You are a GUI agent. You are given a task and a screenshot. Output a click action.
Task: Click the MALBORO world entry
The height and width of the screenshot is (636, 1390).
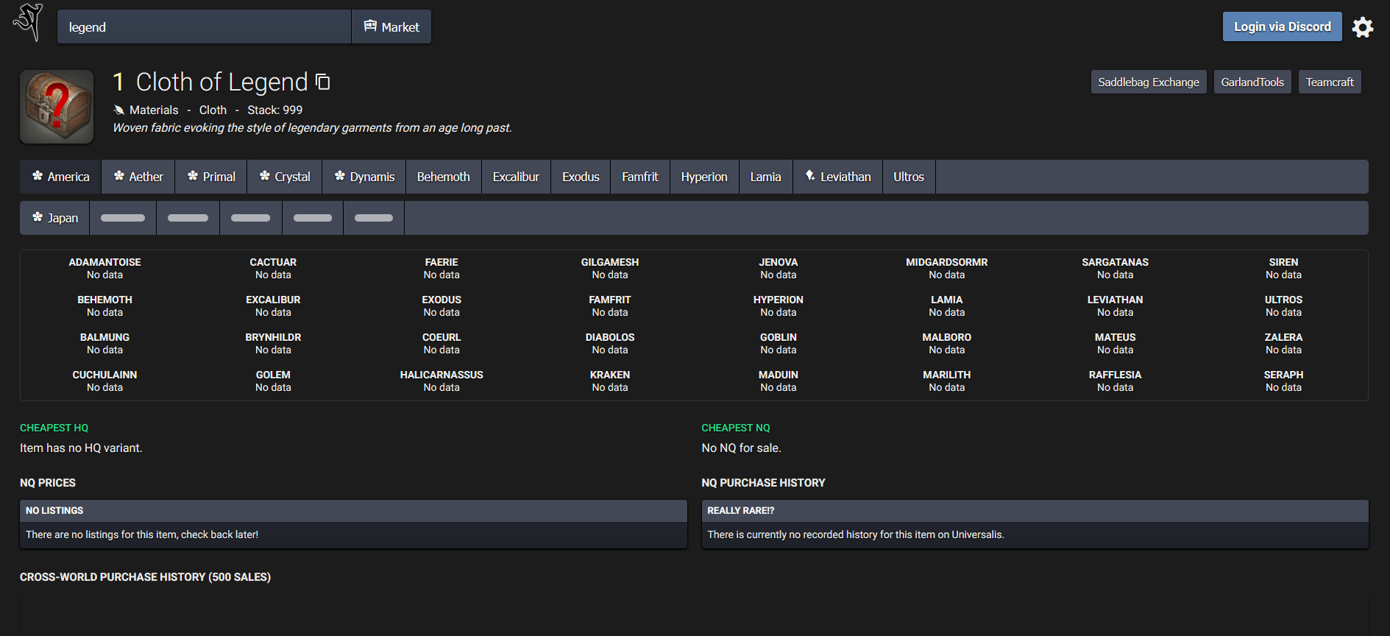coord(947,343)
